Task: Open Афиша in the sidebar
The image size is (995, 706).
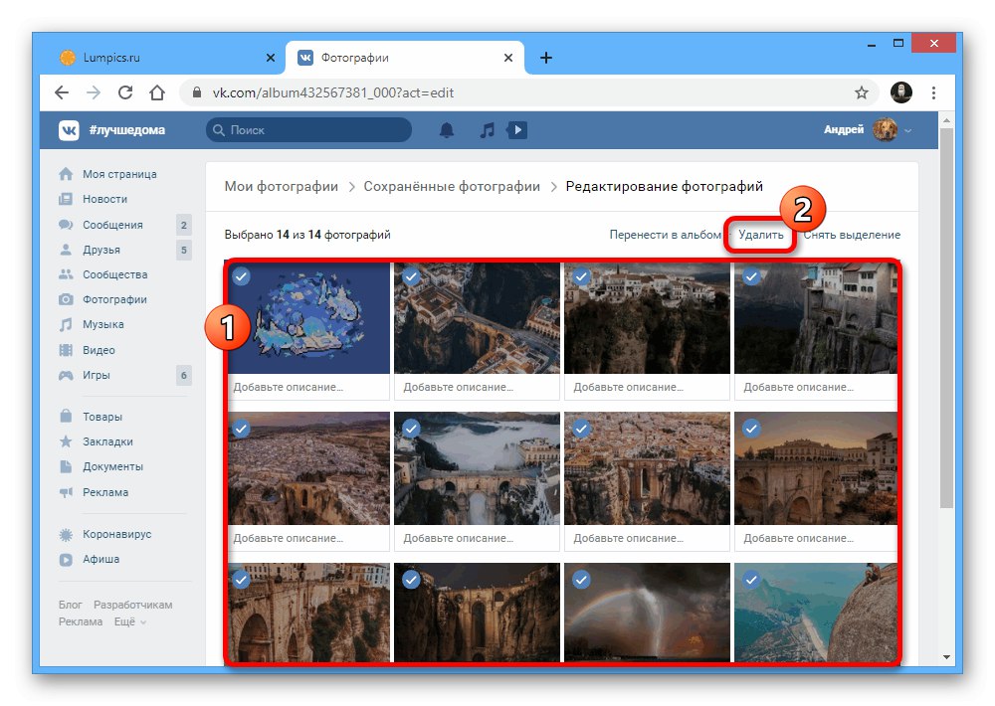Action: point(100,559)
